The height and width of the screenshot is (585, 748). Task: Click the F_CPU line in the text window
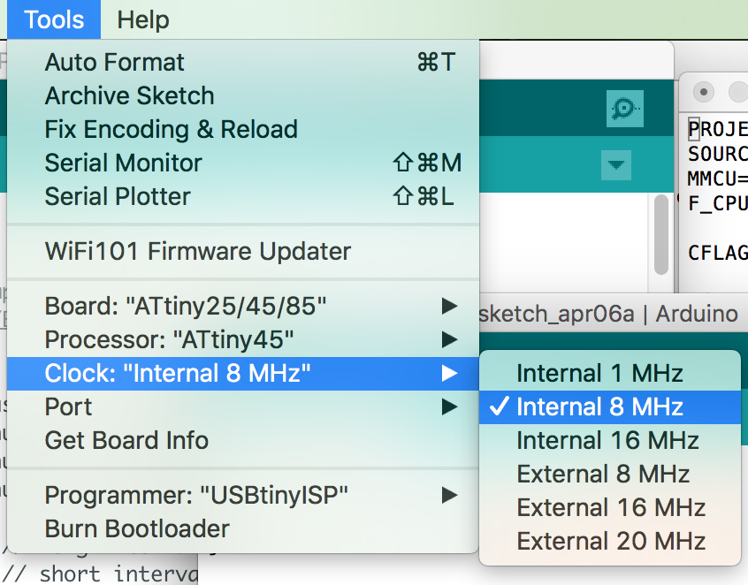[x=717, y=203]
